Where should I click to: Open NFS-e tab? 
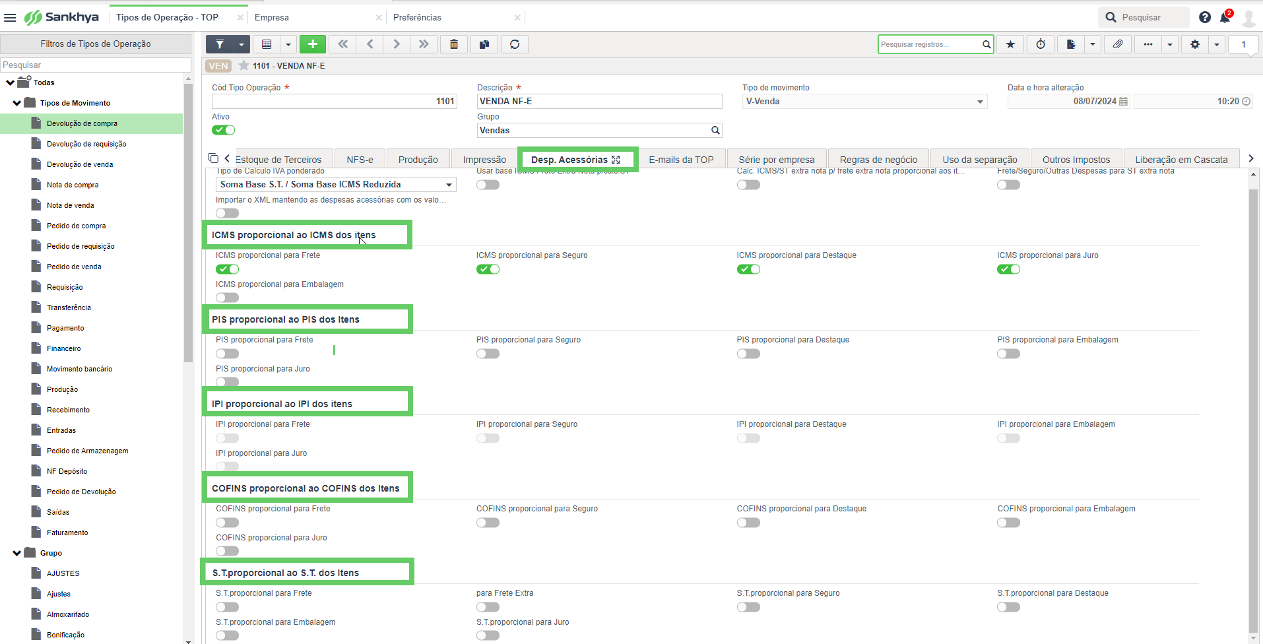point(360,160)
